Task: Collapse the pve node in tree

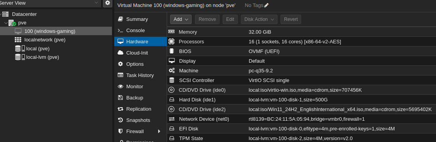Action: (x=6, y=23)
